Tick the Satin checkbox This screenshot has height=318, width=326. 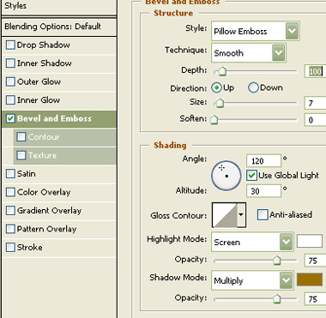10,174
